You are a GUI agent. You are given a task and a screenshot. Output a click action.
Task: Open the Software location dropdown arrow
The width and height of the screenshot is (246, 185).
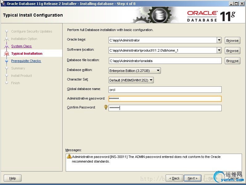pos(219,50)
